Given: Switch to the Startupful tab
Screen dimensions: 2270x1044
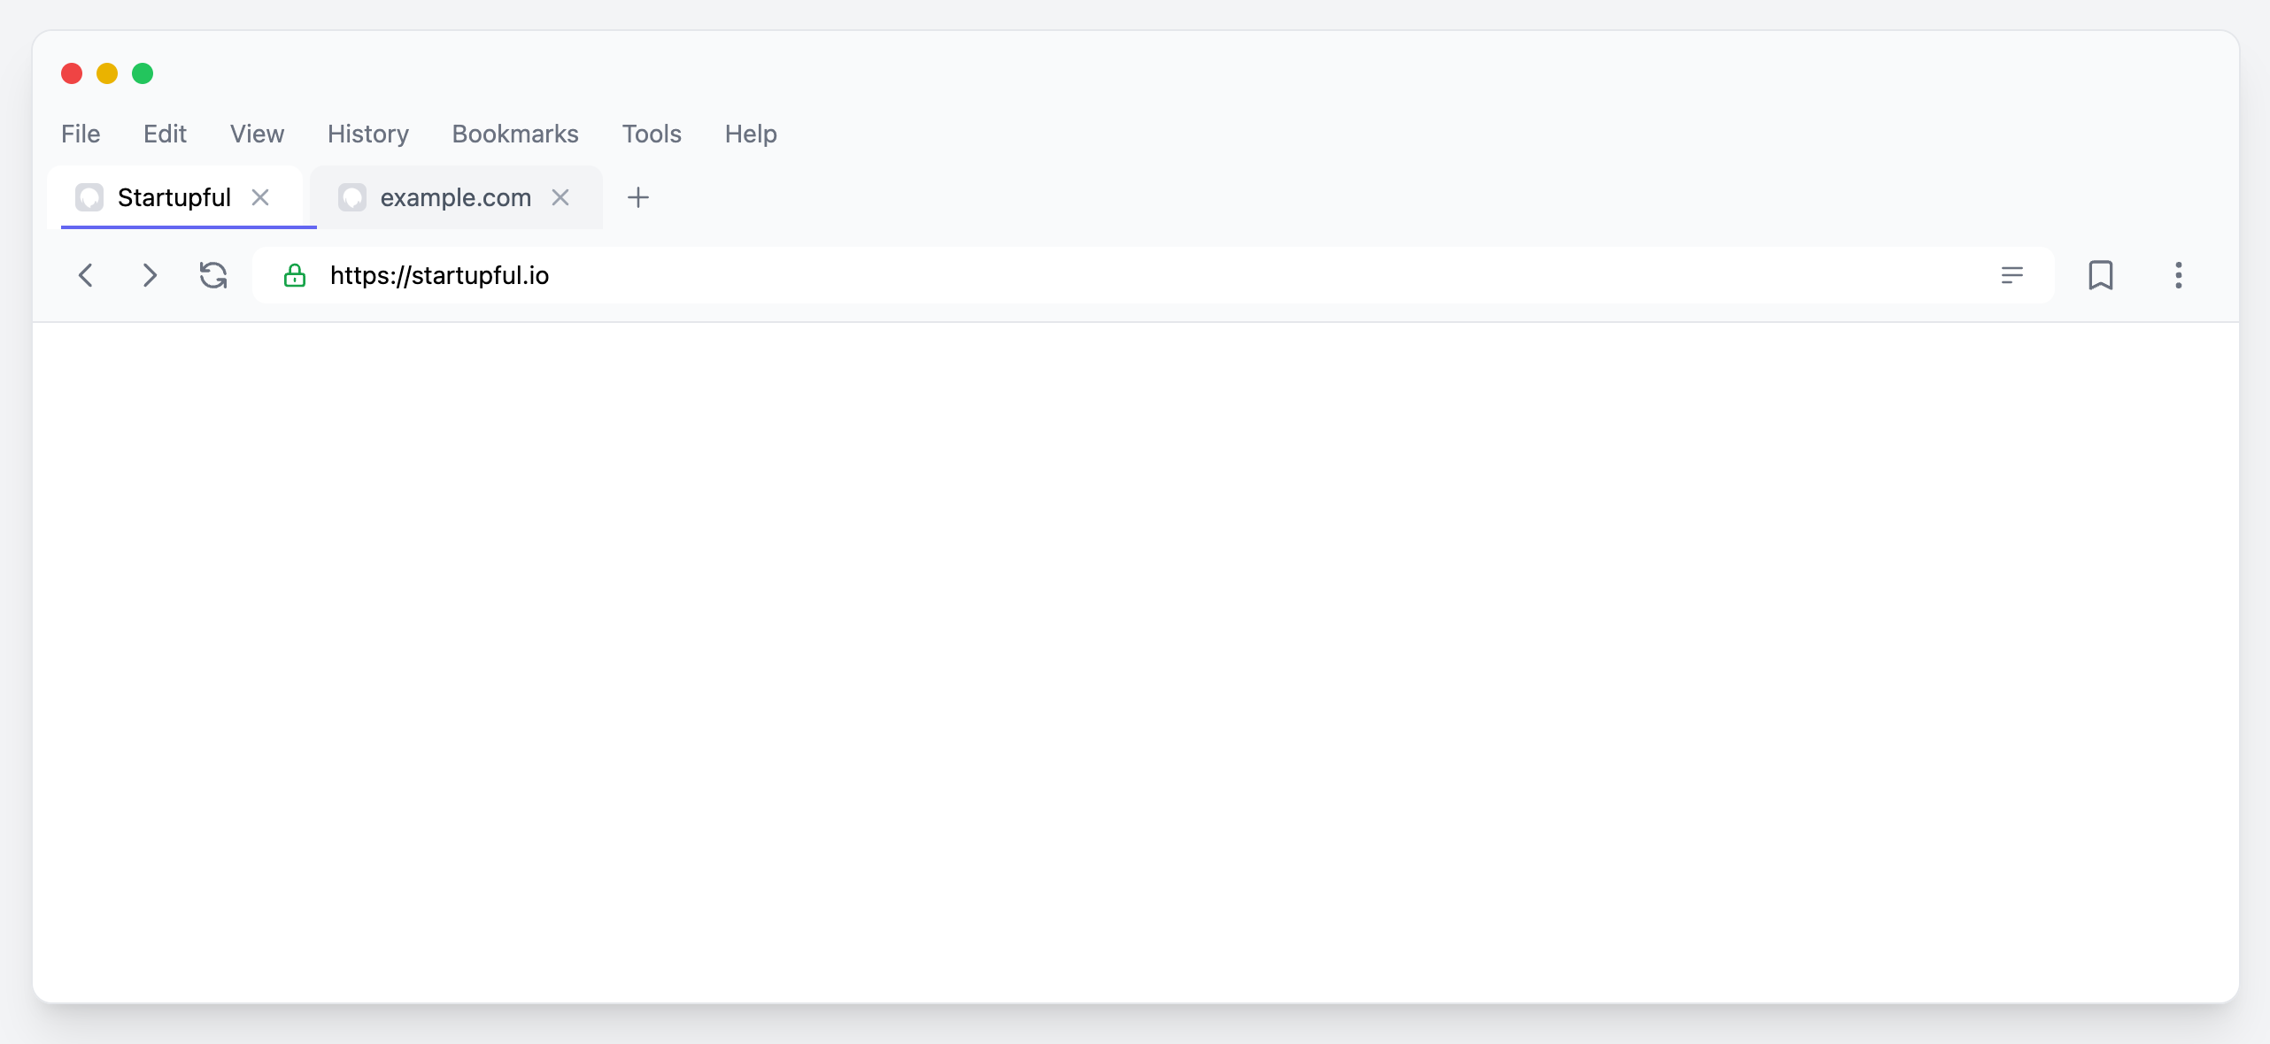Looking at the screenshot, I should [174, 197].
